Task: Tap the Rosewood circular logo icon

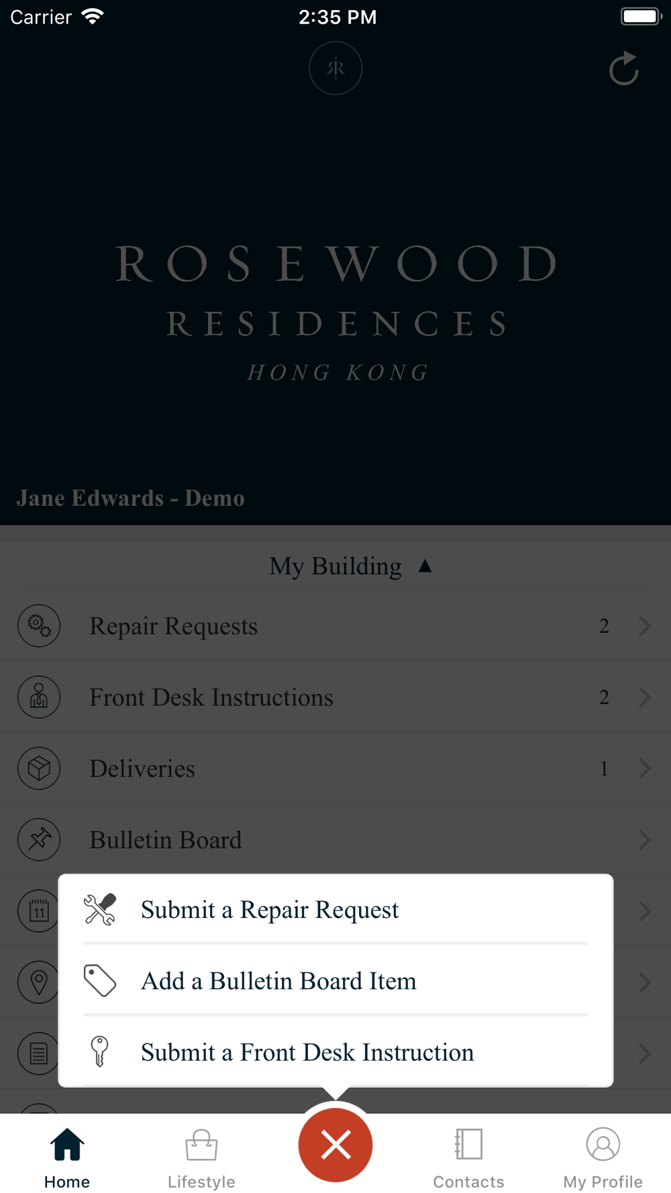Action: (x=335, y=68)
